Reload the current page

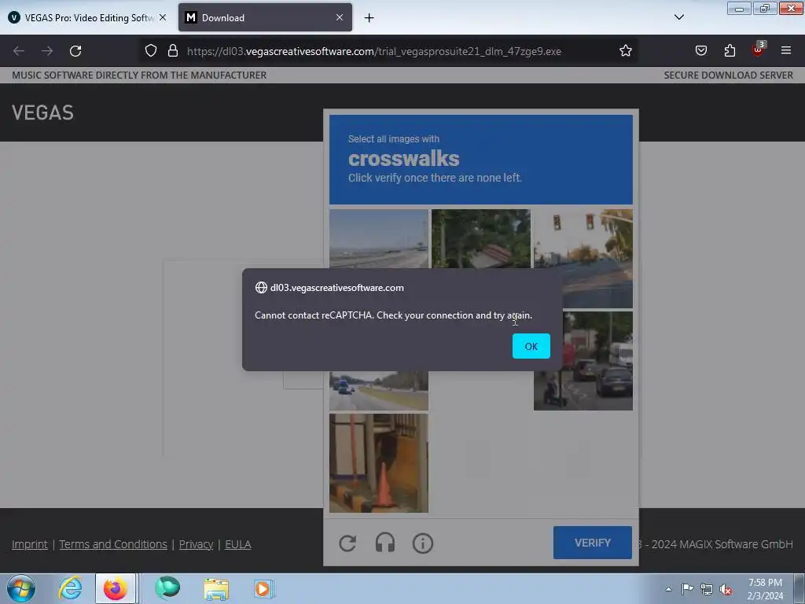coord(75,51)
